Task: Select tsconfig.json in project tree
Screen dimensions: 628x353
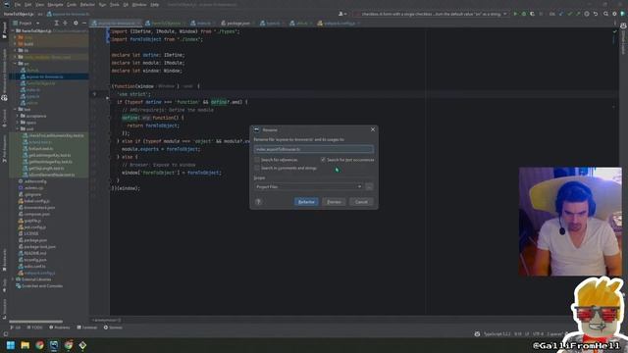Action: 32,260
